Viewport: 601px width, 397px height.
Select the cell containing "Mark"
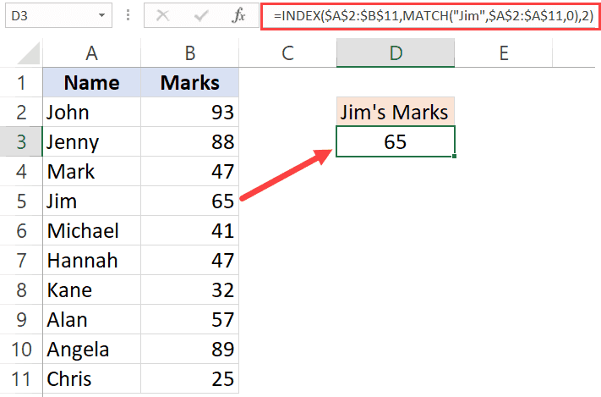pyautogui.click(x=91, y=171)
